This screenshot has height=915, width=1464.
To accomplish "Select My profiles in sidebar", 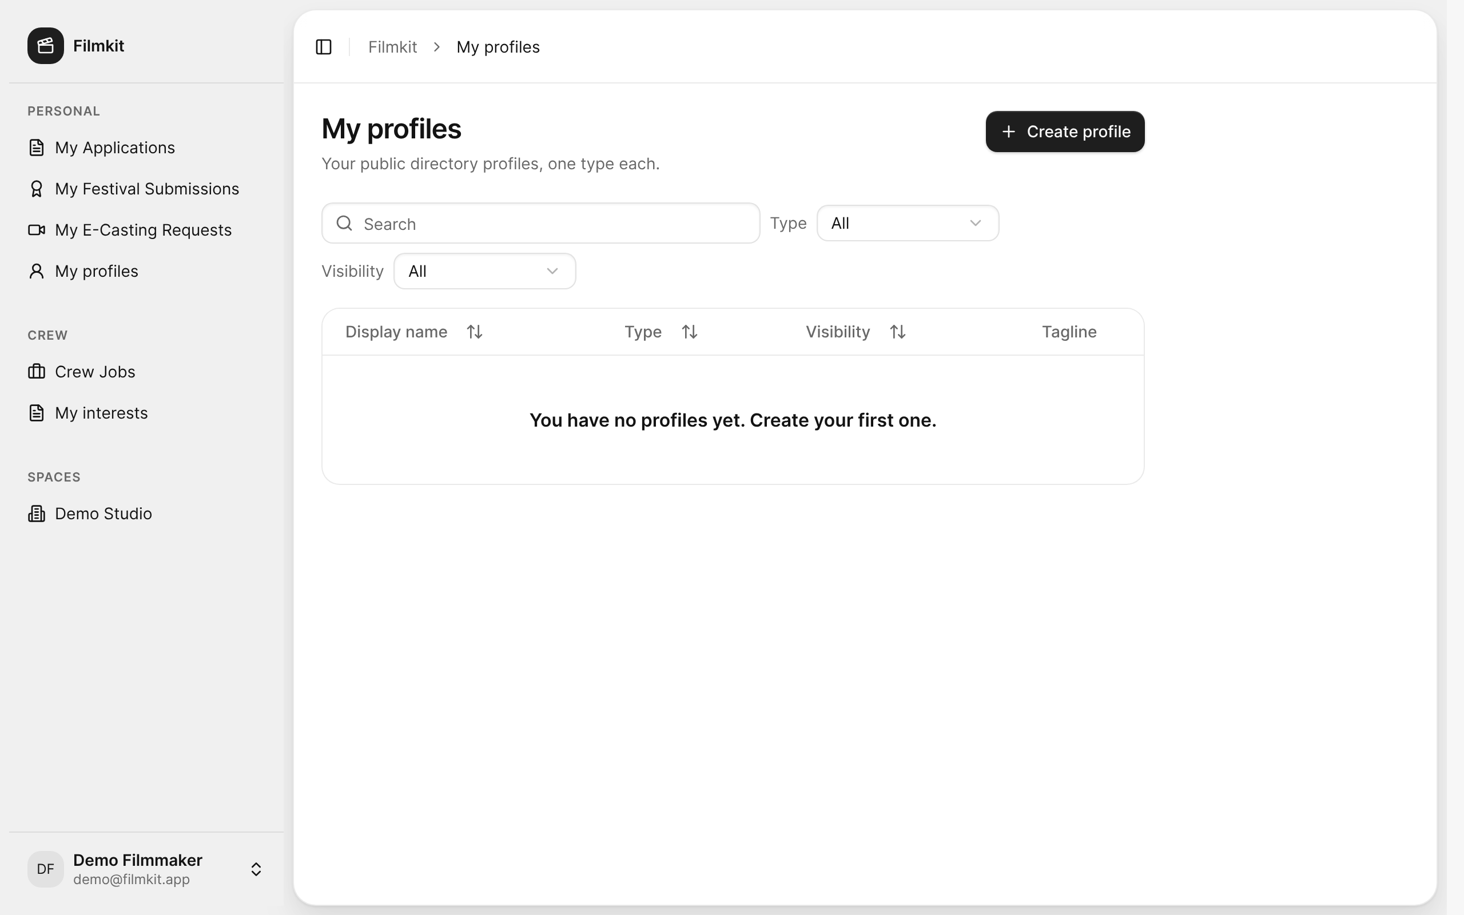I will (146, 271).
